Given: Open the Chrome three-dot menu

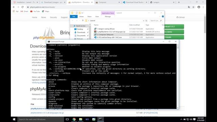Looking at the screenshot, I should [203, 7].
